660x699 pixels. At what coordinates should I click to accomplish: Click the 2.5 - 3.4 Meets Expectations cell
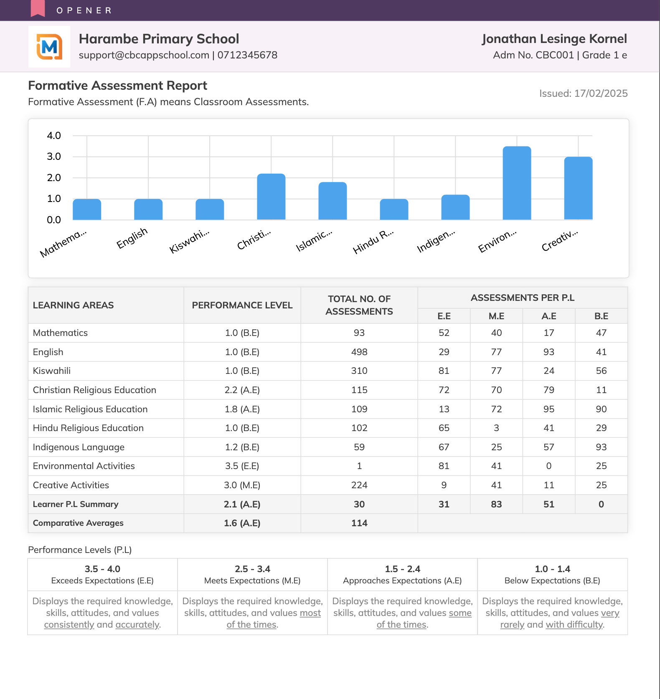point(252,575)
